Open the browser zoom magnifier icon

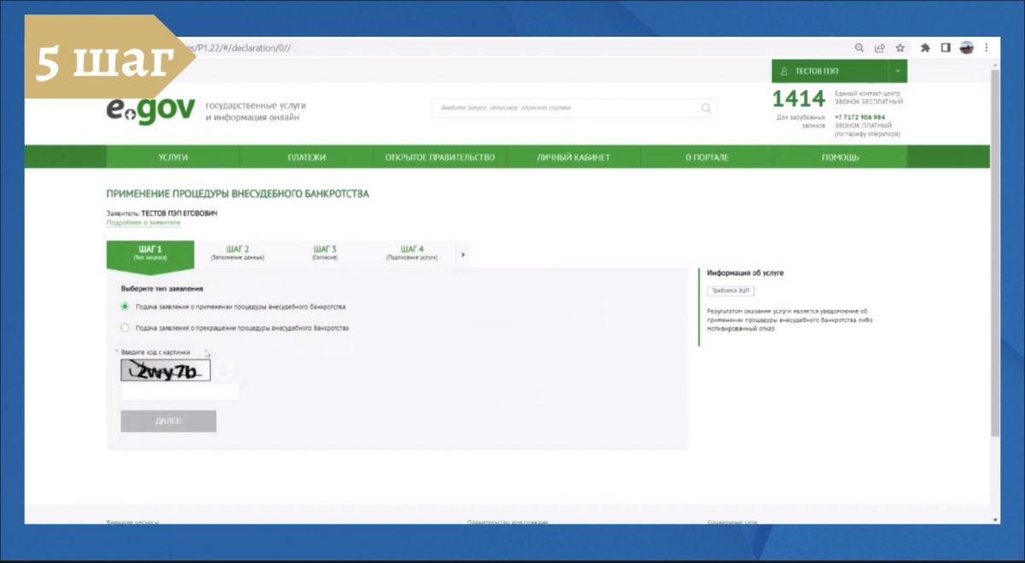click(859, 48)
